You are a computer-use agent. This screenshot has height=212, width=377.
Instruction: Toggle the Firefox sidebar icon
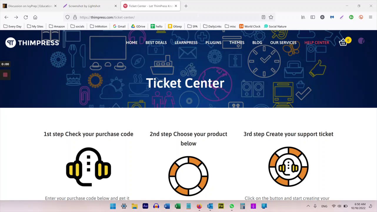click(313, 17)
